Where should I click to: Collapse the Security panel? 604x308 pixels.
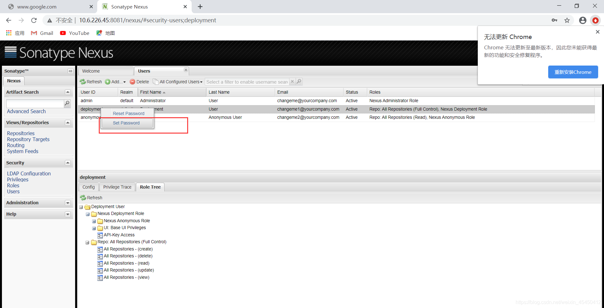[68, 163]
